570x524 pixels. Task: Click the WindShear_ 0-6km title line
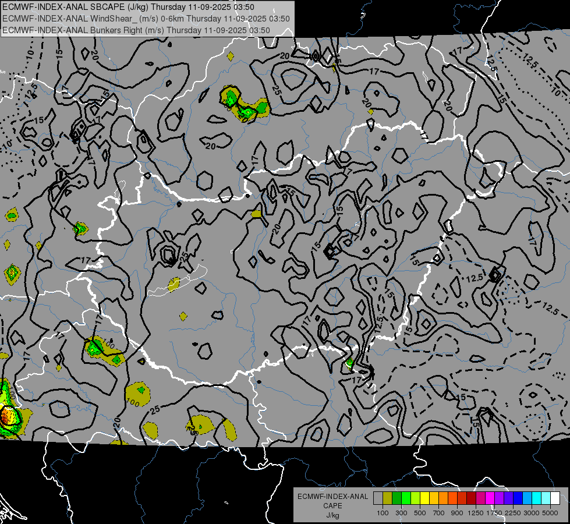pos(146,19)
